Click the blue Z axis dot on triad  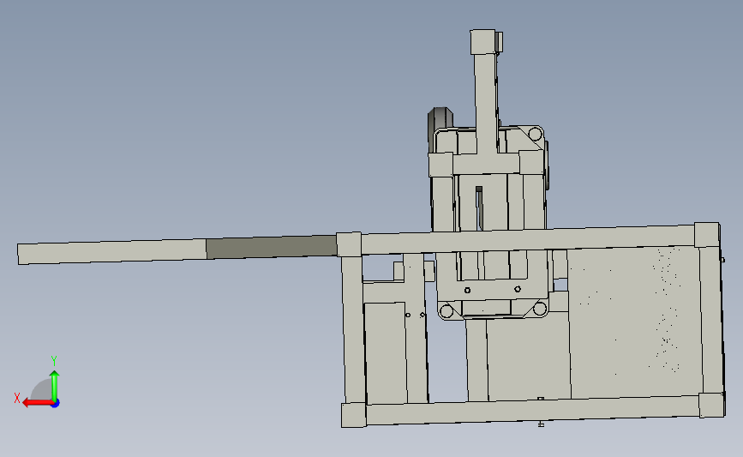(x=56, y=404)
